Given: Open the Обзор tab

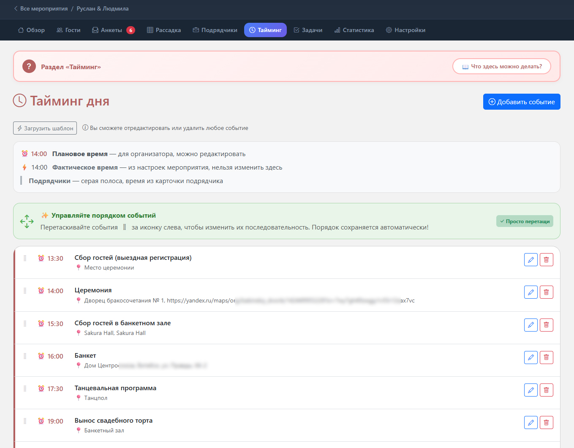Looking at the screenshot, I should pos(31,30).
